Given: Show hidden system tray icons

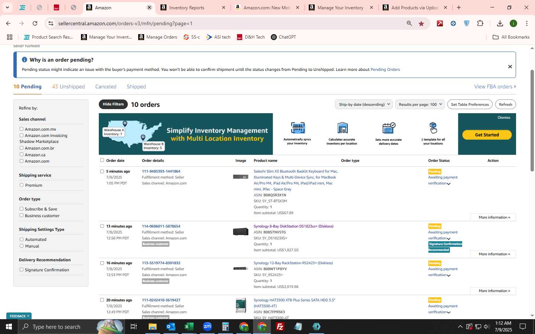Looking at the screenshot, I should pos(460,327).
